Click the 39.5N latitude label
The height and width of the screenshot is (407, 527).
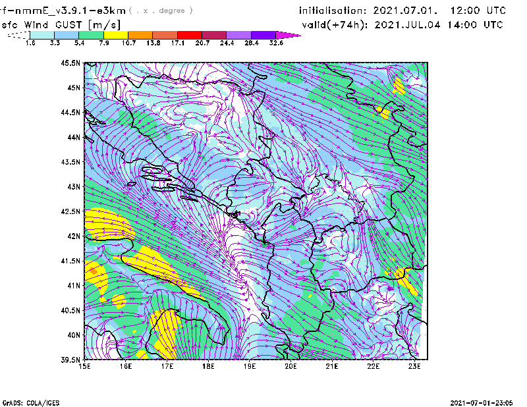[x=70, y=360]
